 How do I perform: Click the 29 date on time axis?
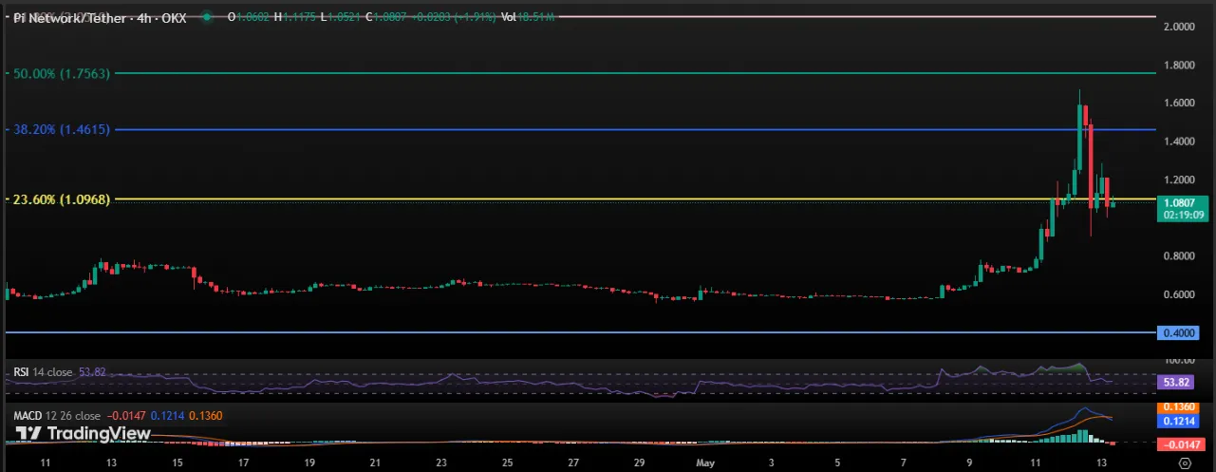point(639,462)
